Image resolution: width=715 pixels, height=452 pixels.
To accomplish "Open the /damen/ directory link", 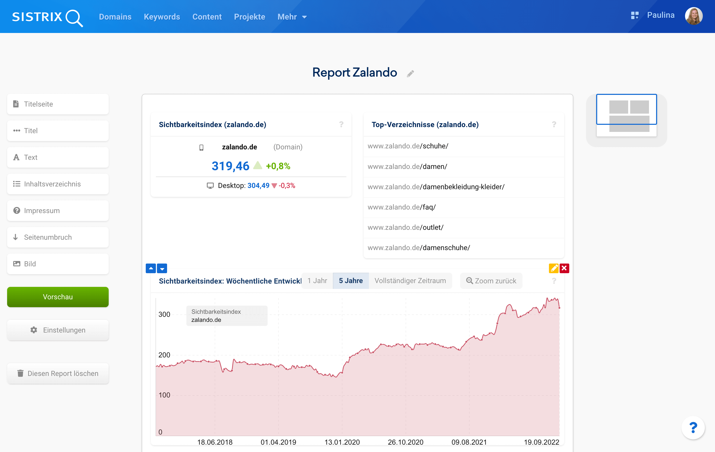I will [407, 167].
